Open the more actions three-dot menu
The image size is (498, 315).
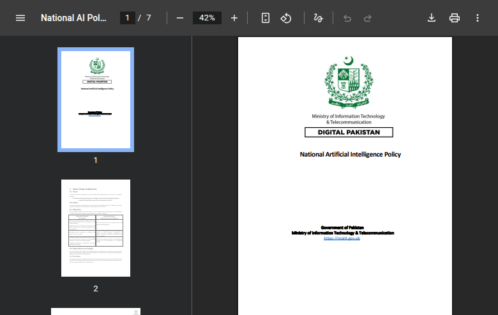478,18
